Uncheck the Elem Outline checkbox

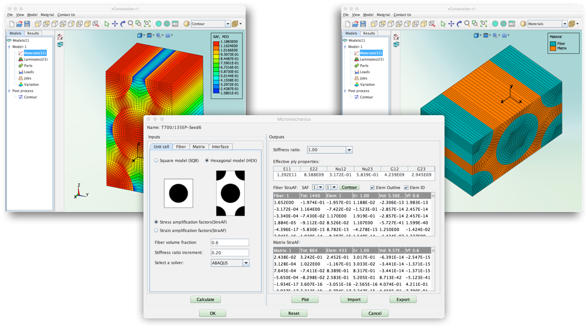pyautogui.click(x=372, y=187)
